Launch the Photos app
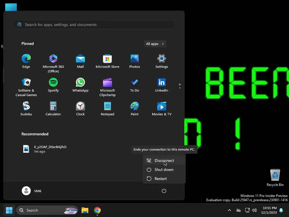The width and height of the screenshot is (289, 217). point(135,61)
